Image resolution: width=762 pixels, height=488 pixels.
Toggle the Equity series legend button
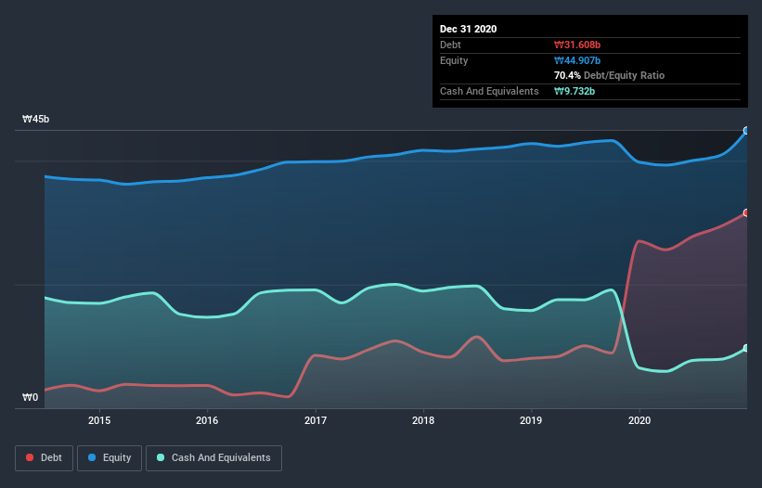(110, 458)
